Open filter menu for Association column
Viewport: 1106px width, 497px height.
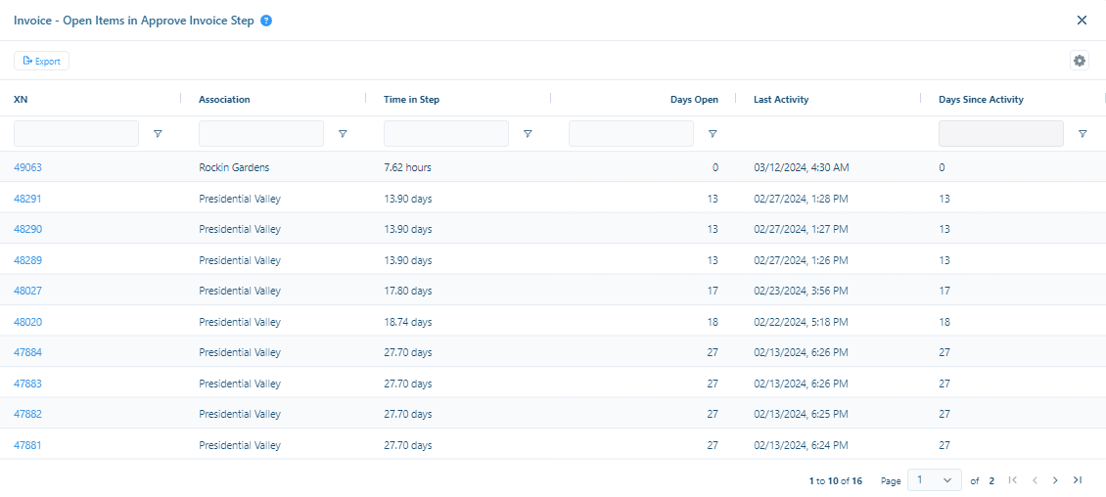(343, 134)
